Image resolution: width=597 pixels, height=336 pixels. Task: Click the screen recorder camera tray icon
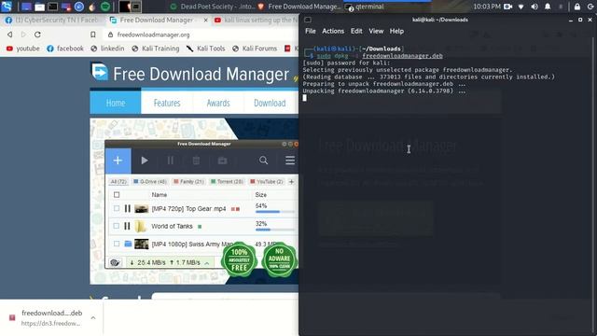[507, 7]
